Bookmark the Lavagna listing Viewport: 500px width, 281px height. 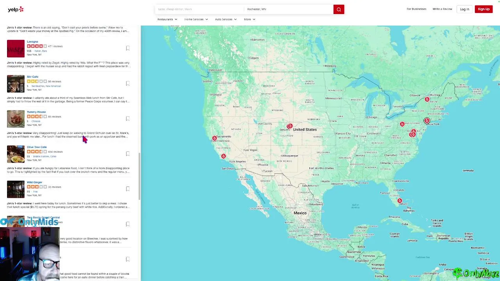tap(128, 48)
